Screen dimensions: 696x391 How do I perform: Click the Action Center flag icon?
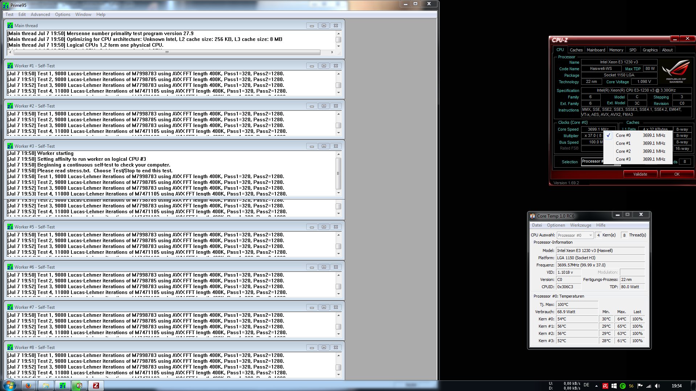pyautogui.click(x=640, y=386)
